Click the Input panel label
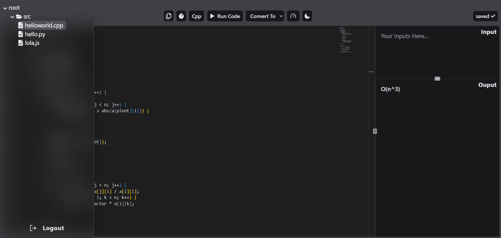Viewport: 501px width, 238px height. pyautogui.click(x=488, y=32)
